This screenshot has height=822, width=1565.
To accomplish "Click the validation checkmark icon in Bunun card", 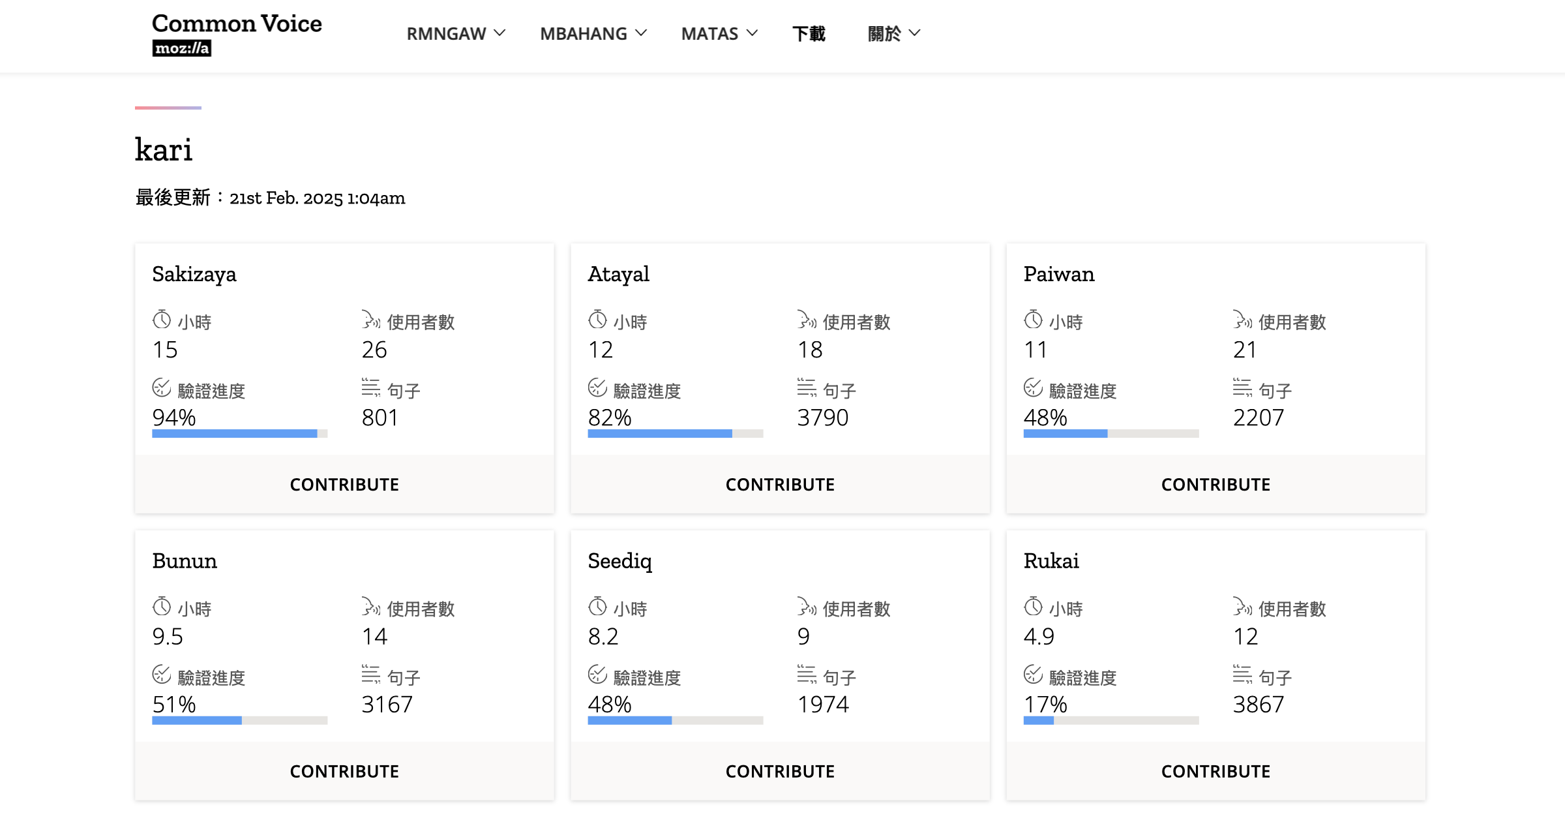I will click(x=162, y=675).
